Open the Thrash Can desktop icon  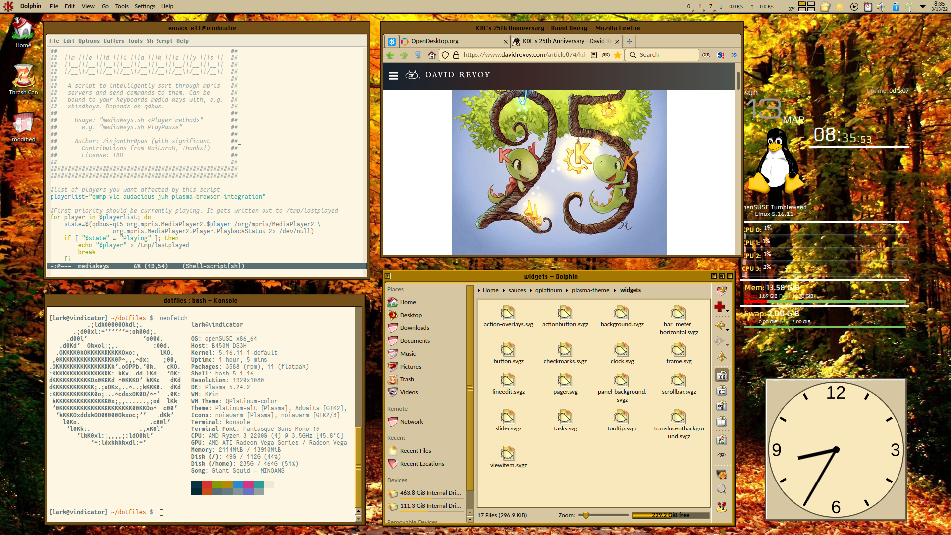23,79
